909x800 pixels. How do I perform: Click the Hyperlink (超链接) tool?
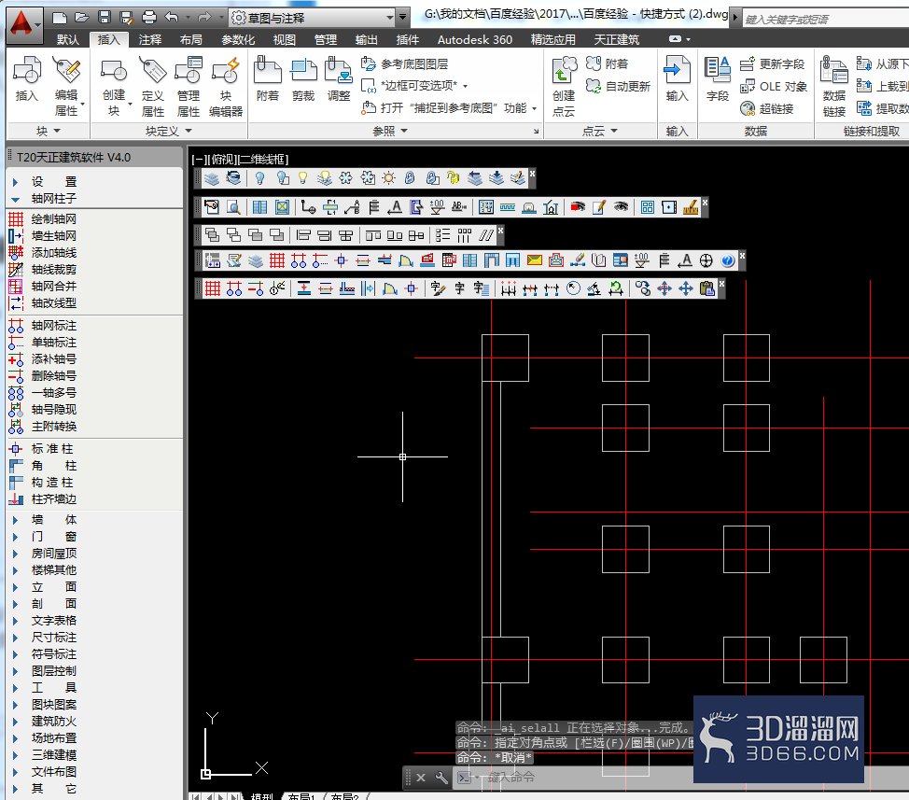(767, 108)
